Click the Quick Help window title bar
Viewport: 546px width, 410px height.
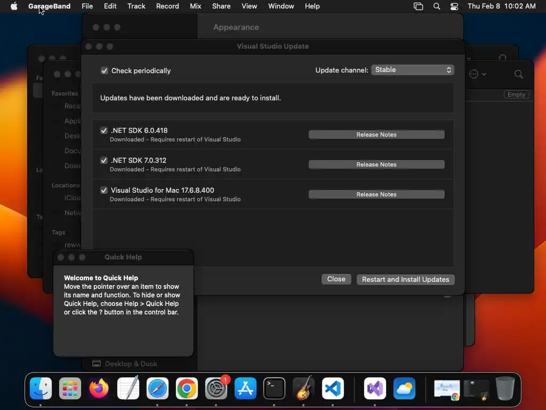[x=123, y=257]
